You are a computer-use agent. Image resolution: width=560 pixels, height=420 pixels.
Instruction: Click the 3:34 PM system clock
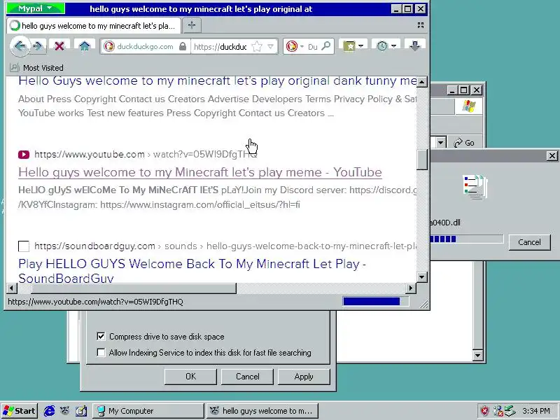tap(535, 411)
